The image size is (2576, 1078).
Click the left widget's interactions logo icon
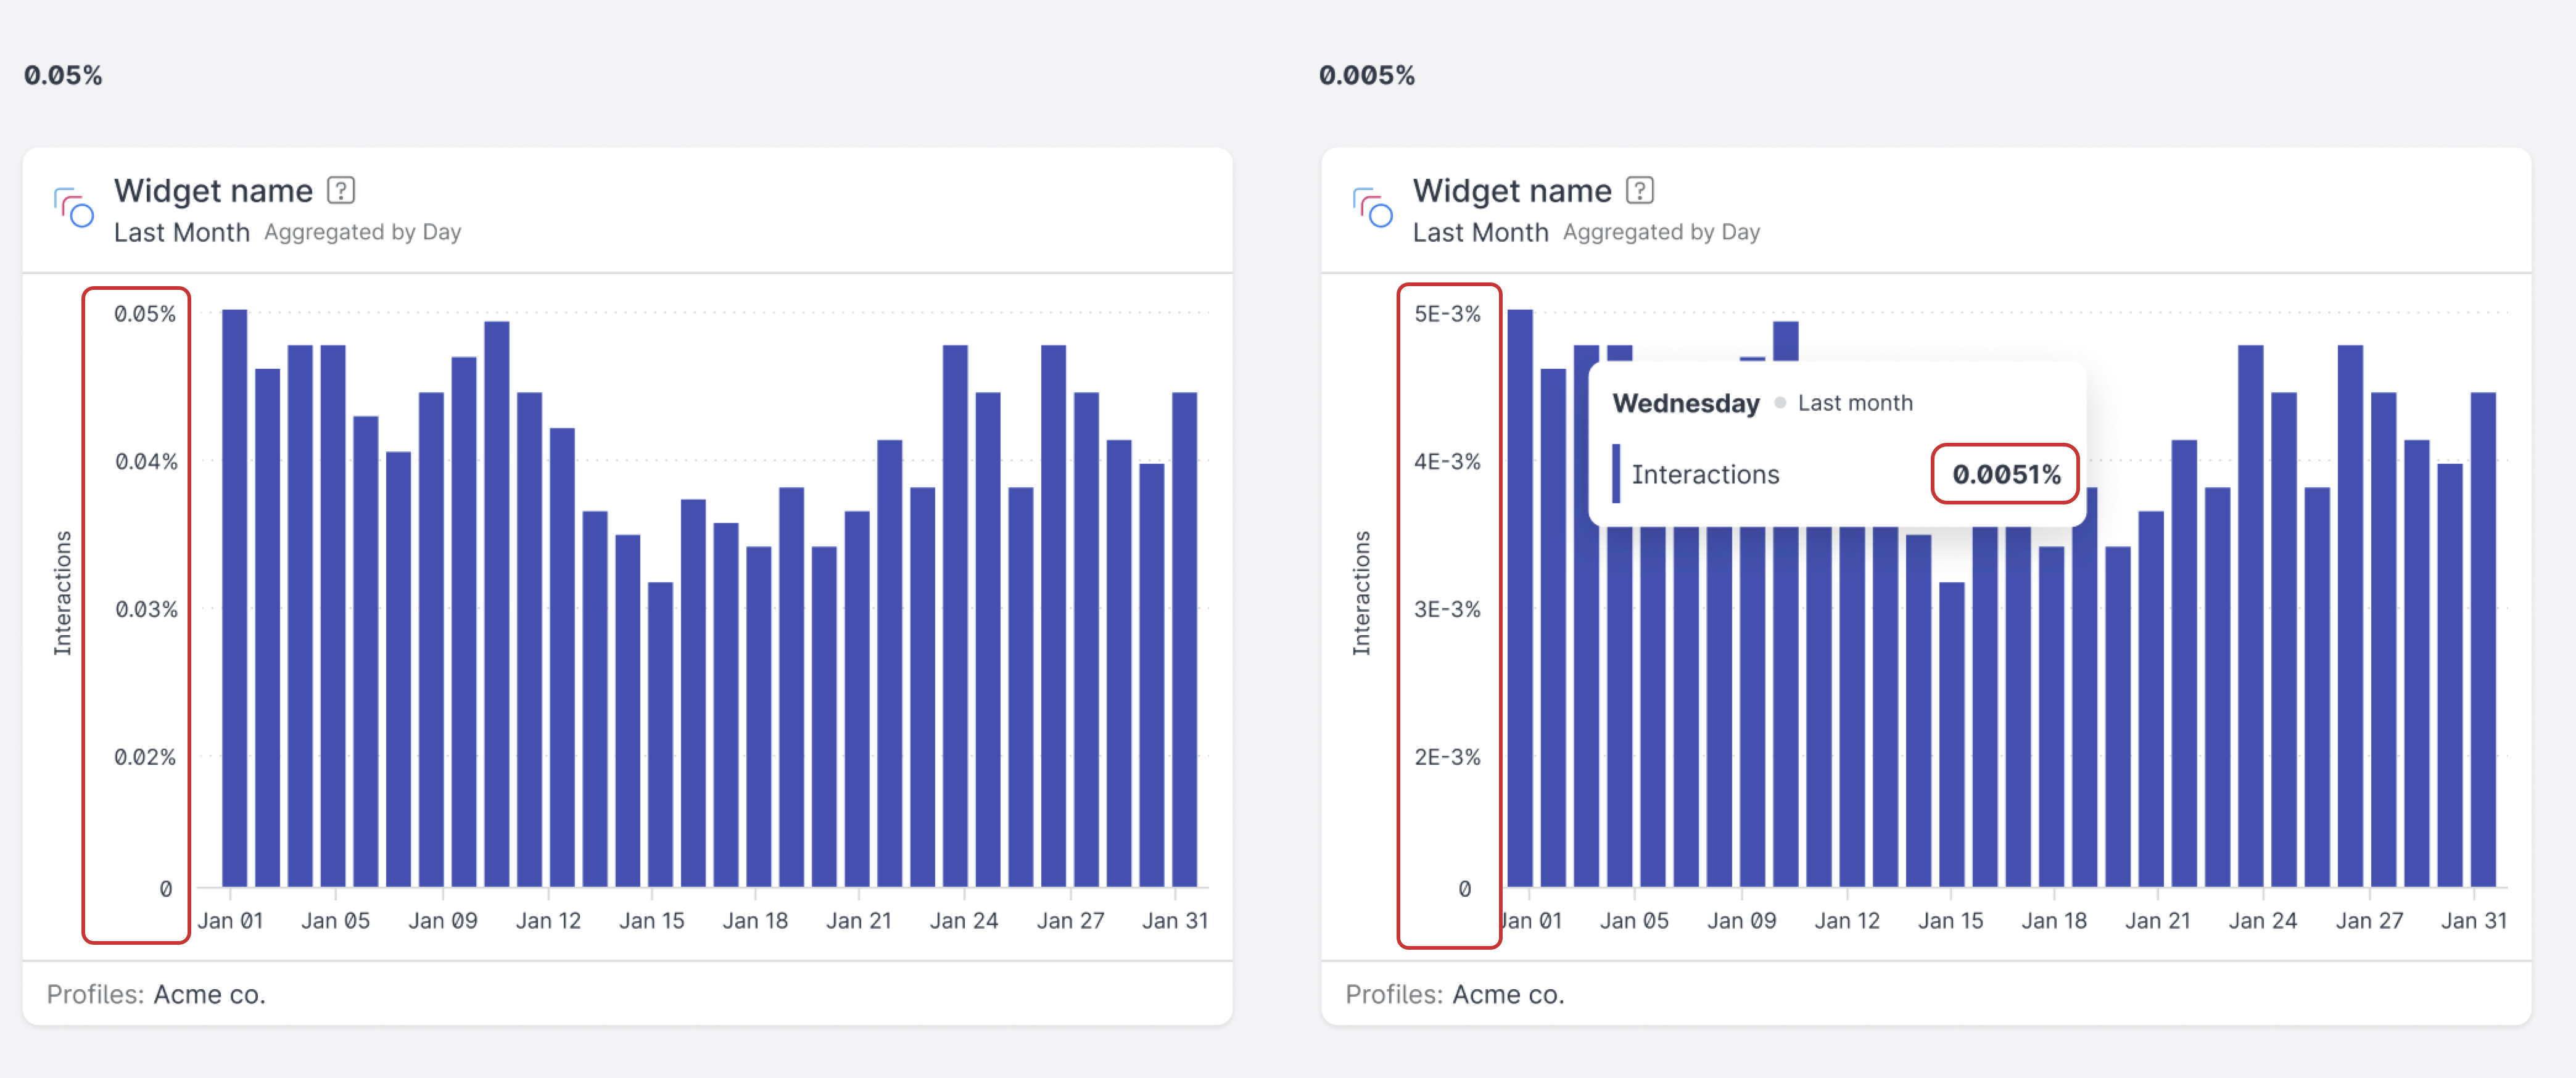[x=74, y=208]
